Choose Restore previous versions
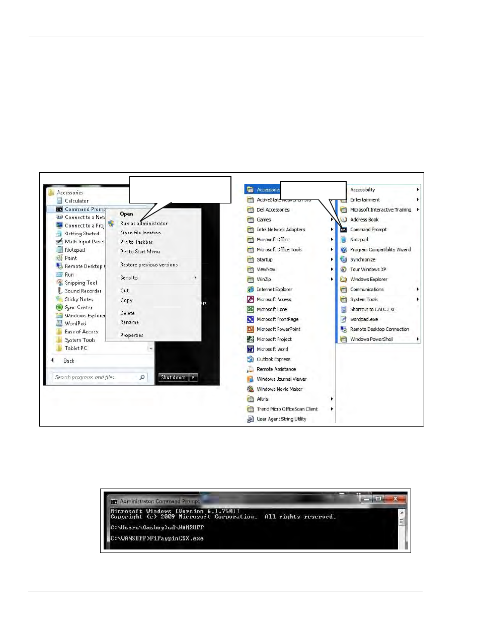 [x=149, y=264]
